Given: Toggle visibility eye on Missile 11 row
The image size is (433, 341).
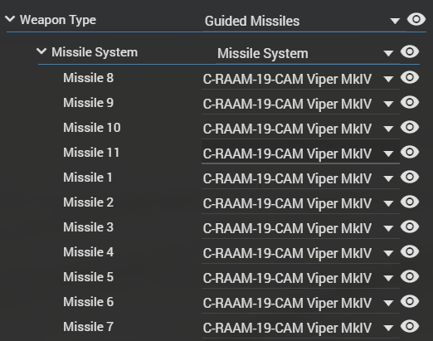Looking at the screenshot, I should click(410, 152).
